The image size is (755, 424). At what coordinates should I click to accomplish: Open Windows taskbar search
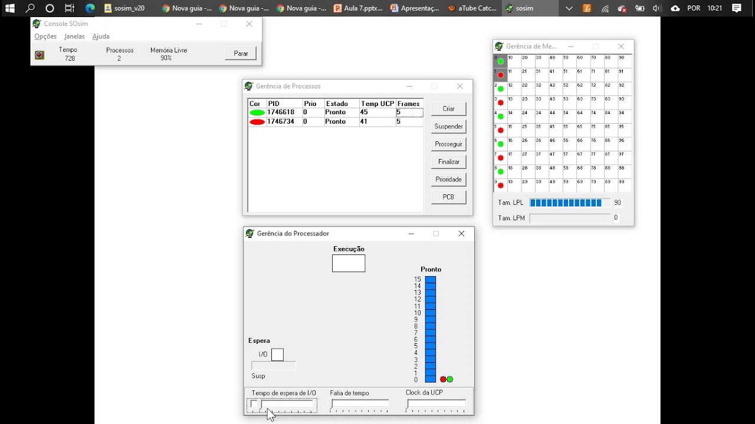30,8
